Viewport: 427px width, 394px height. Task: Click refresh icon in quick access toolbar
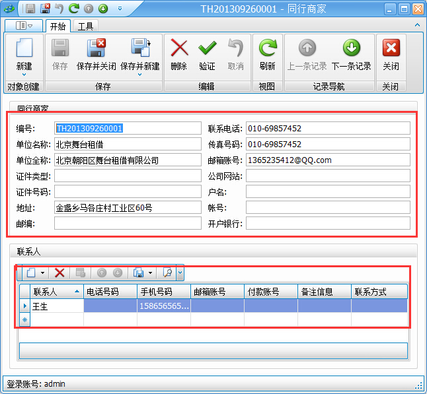[74, 9]
